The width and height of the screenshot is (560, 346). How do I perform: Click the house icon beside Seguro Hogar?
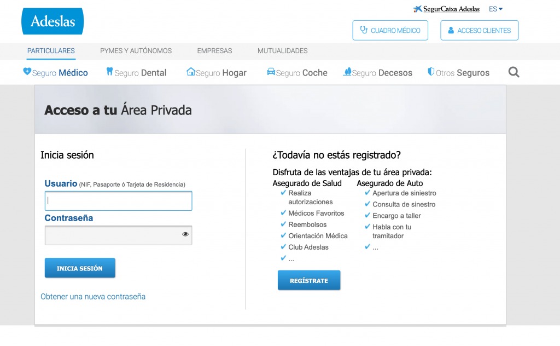point(191,72)
